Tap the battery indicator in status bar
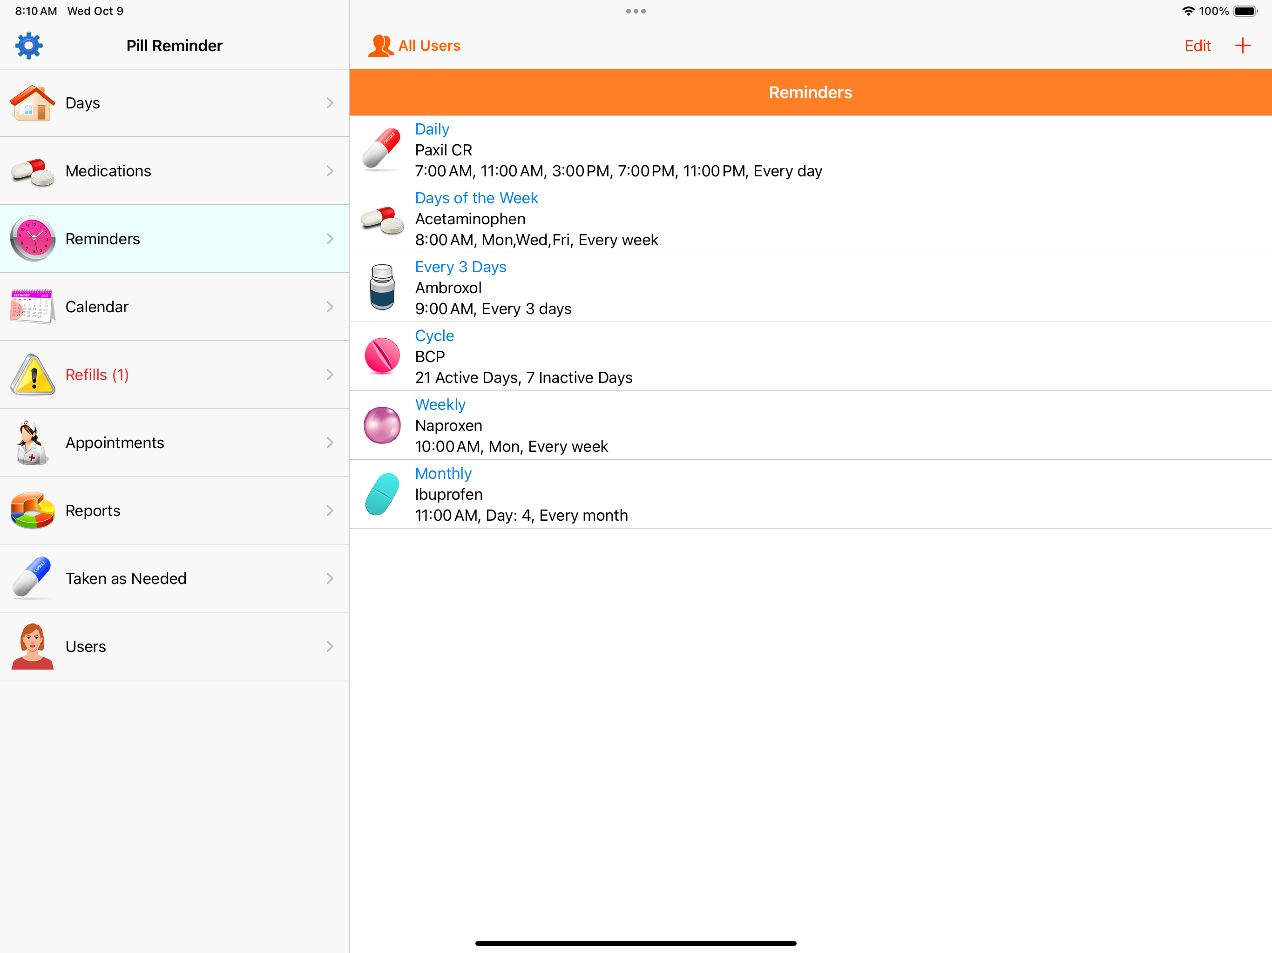Screen dimensions: 1272x953 1245,11
